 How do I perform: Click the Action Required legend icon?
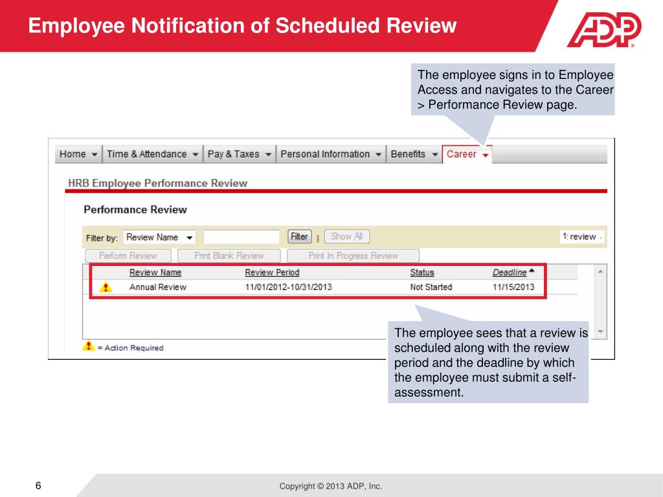tap(88, 346)
